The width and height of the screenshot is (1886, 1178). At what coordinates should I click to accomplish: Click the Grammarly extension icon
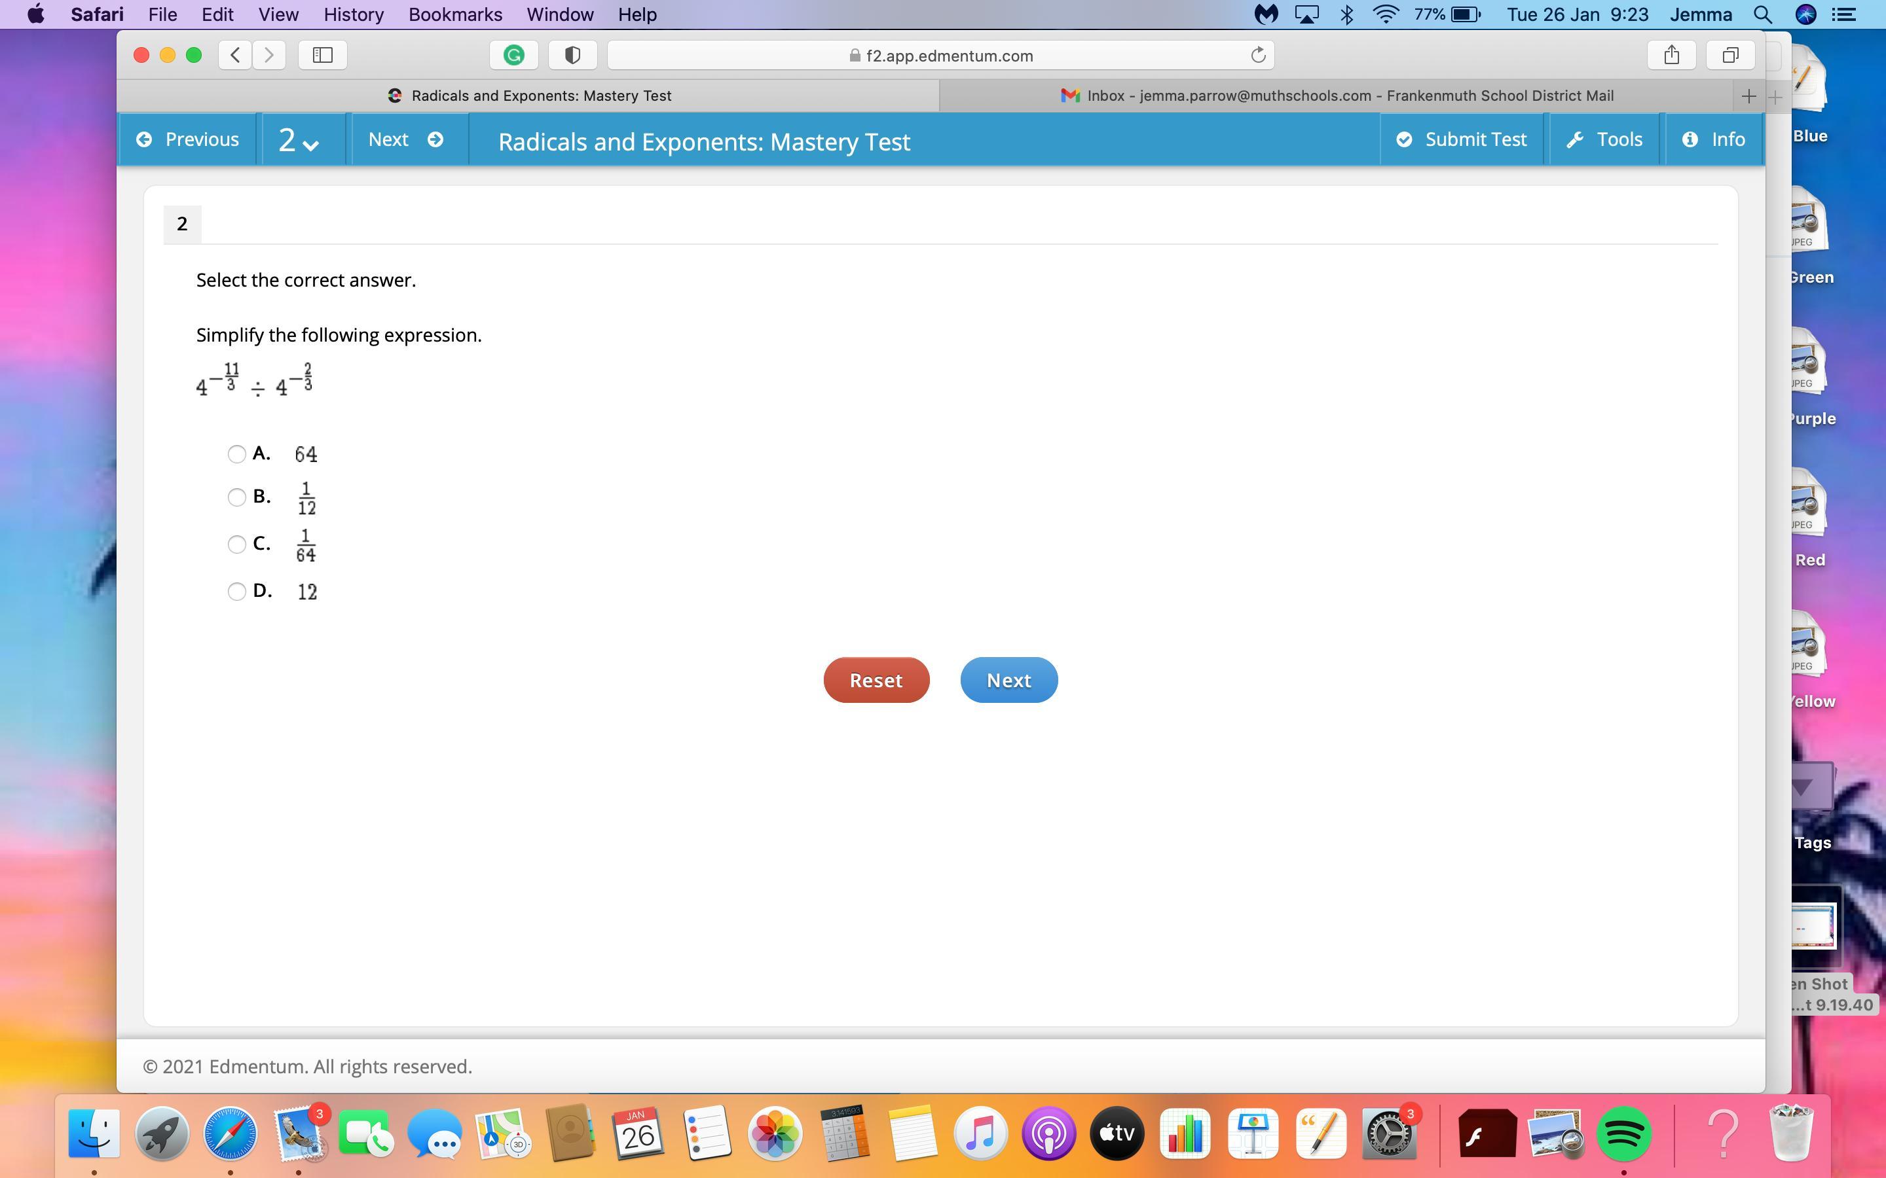pos(513,56)
